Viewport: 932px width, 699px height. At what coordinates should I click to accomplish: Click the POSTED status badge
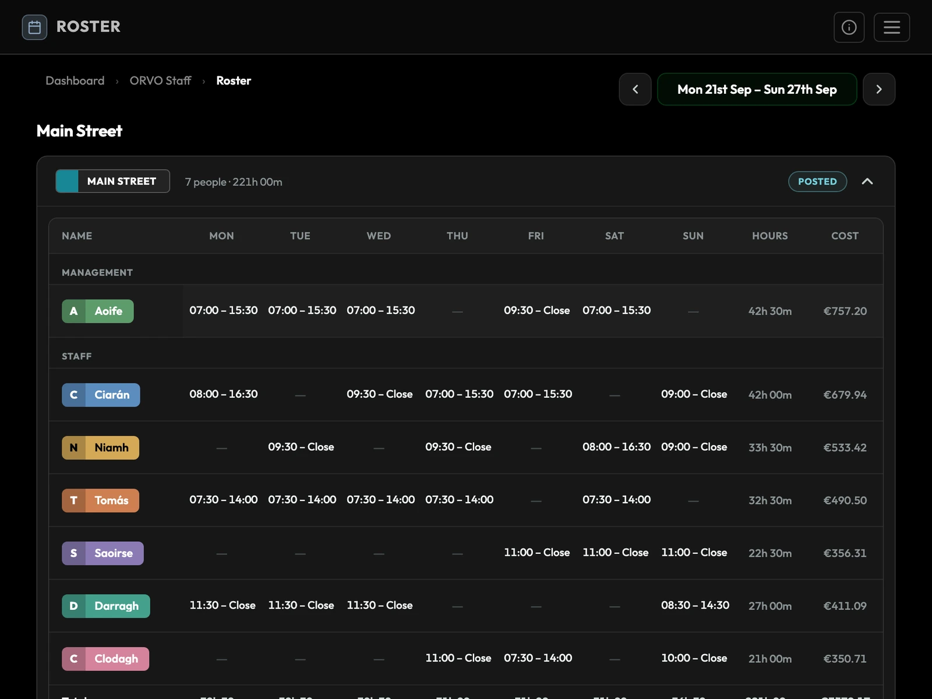tap(817, 181)
